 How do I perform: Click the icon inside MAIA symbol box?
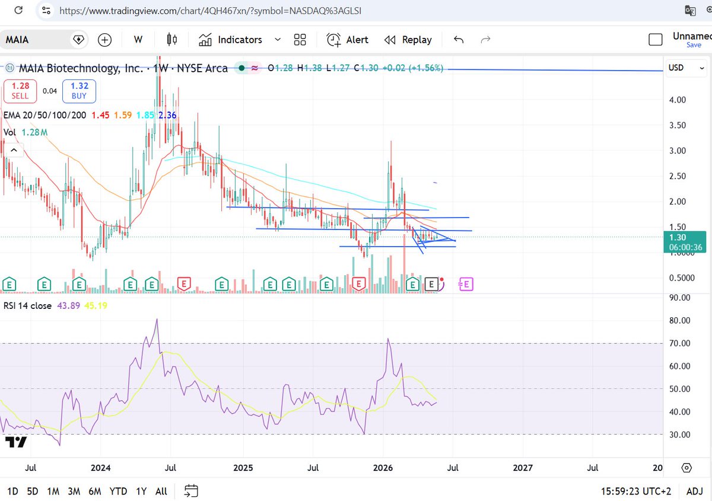coord(78,40)
